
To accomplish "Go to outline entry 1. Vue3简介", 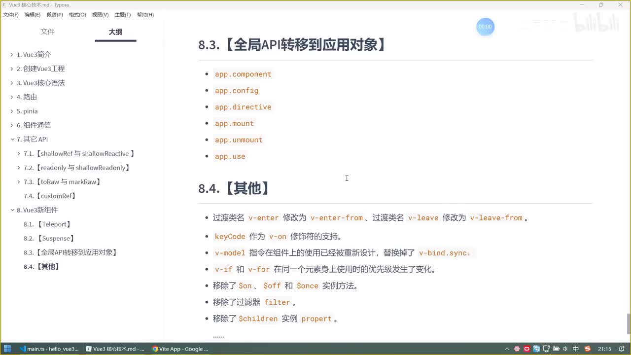I will [34, 55].
